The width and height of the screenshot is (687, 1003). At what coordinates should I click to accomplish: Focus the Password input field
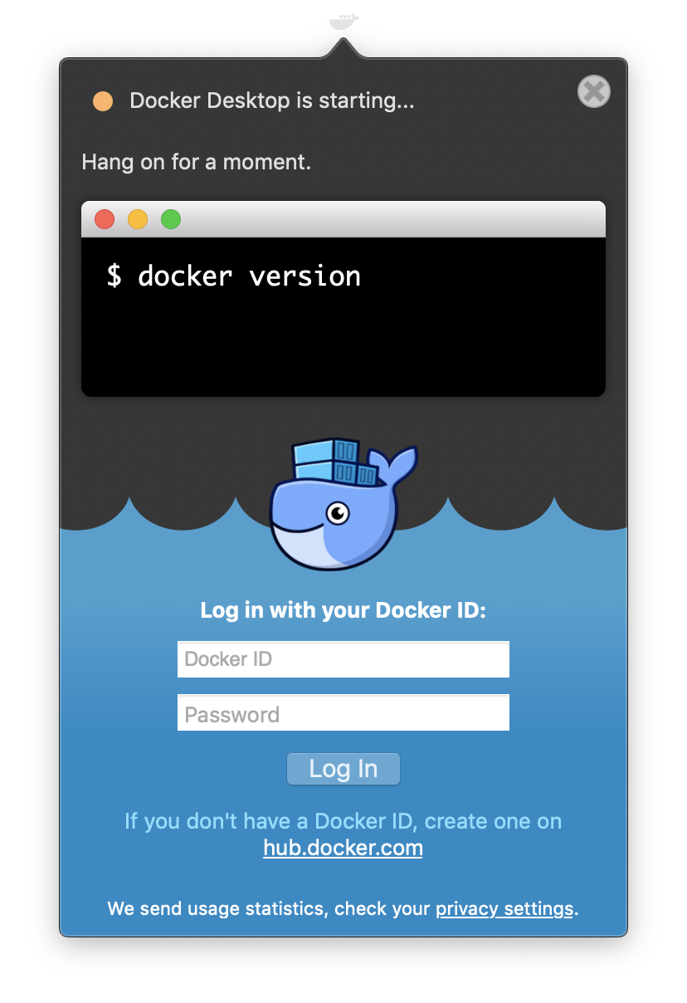[x=343, y=713]
